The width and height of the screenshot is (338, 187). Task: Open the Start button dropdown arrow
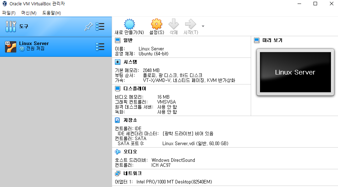tap(203, 26)
